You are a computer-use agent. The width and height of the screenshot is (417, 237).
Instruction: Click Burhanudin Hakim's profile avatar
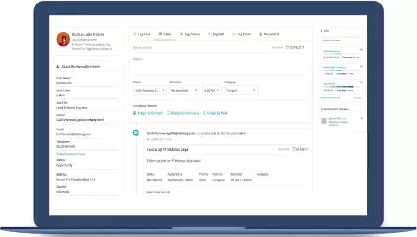pos(63,39)
